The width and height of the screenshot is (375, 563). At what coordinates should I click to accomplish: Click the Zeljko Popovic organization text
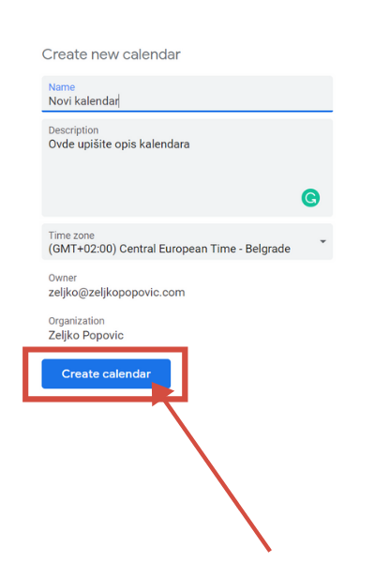[x=85, y=335]
